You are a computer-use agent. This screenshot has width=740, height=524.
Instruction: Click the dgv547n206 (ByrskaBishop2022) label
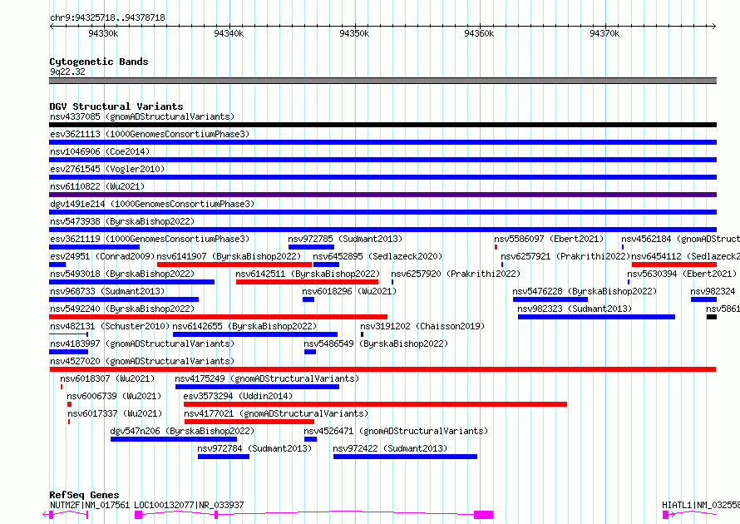click(182, 431)
